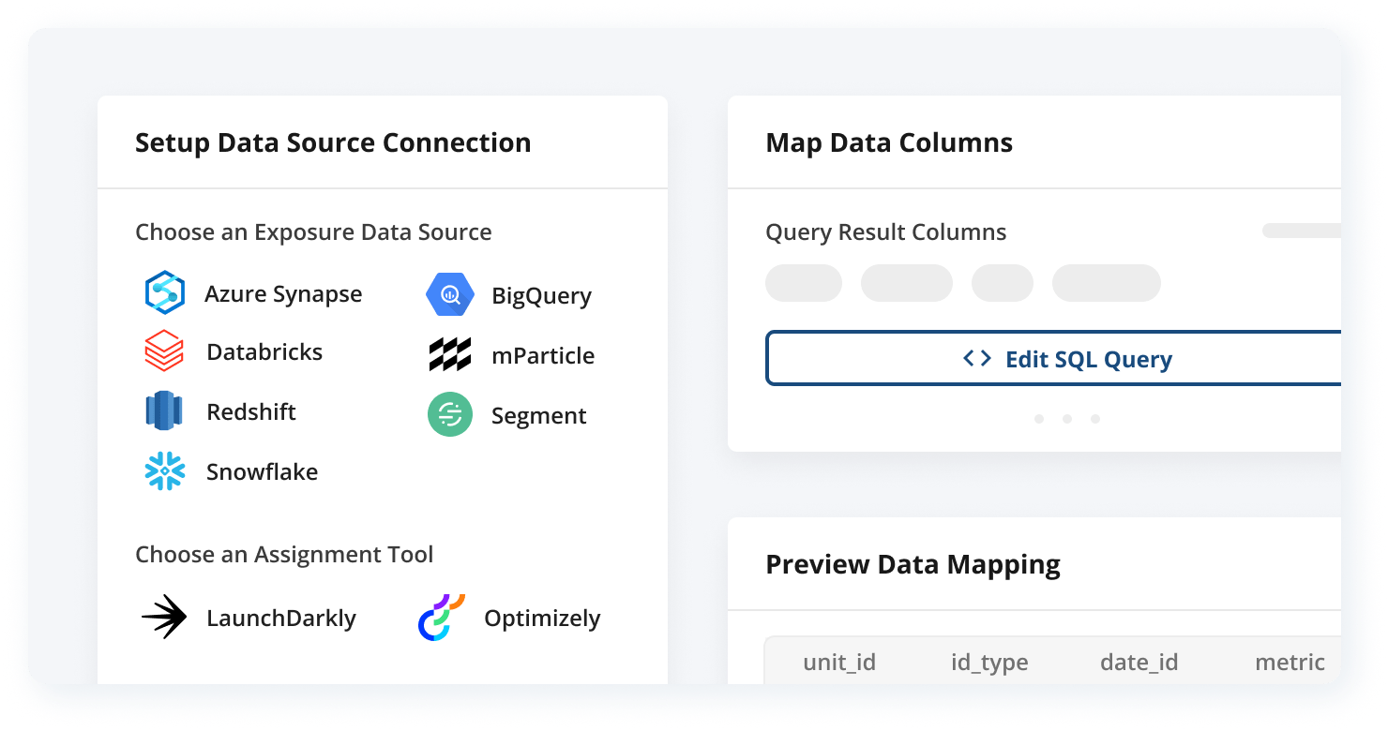Click the Azure Synapse logo icon
This screenshot has height=731, width=1388.
click(x=164, y=293)
